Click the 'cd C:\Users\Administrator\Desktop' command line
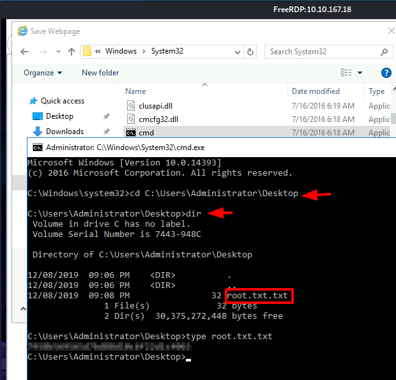Viewport: 396px width, 380px height. pos(163,194)
